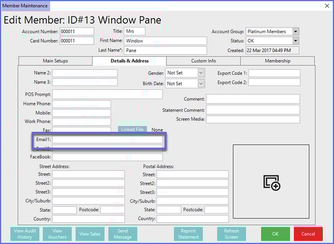Open the Gender dropdown list
The width and height of the screenshot is (334, 244).
pyautogui.click(x=201, y=73)
